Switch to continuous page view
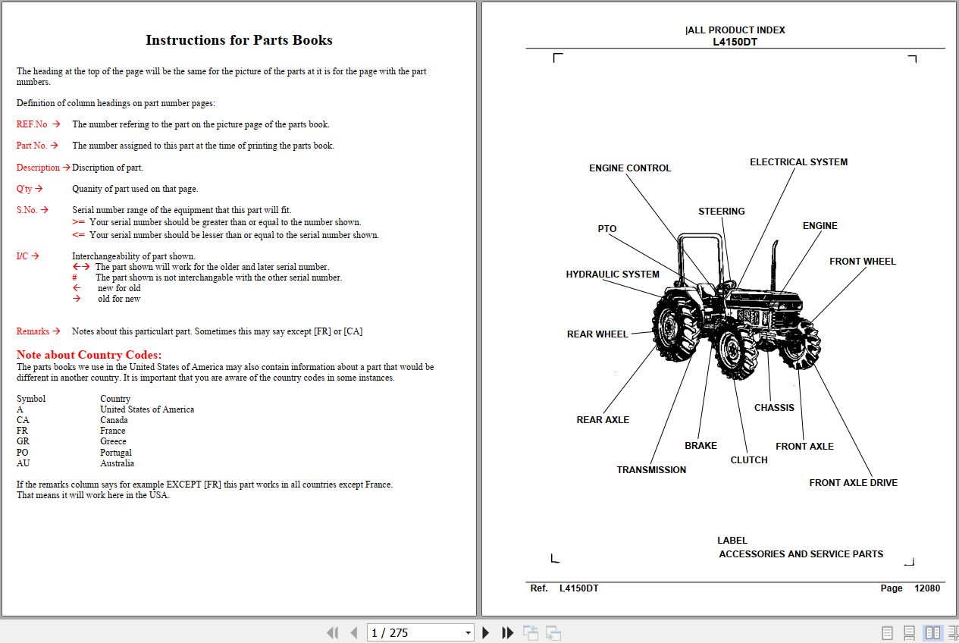Image resolution: width=959 pixels, height=643 pixels. (x=910, y=632)
